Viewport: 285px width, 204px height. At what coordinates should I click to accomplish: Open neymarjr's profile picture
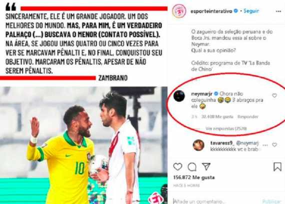(x=179, y=96)
